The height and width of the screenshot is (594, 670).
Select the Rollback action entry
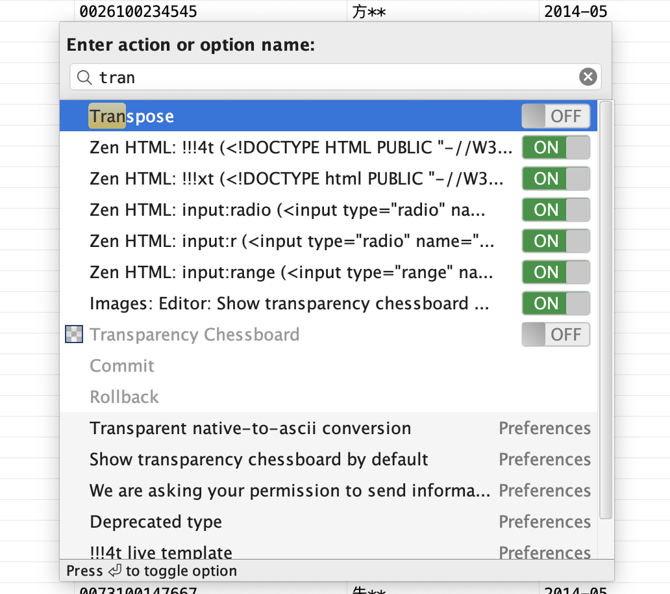point(124,397)
